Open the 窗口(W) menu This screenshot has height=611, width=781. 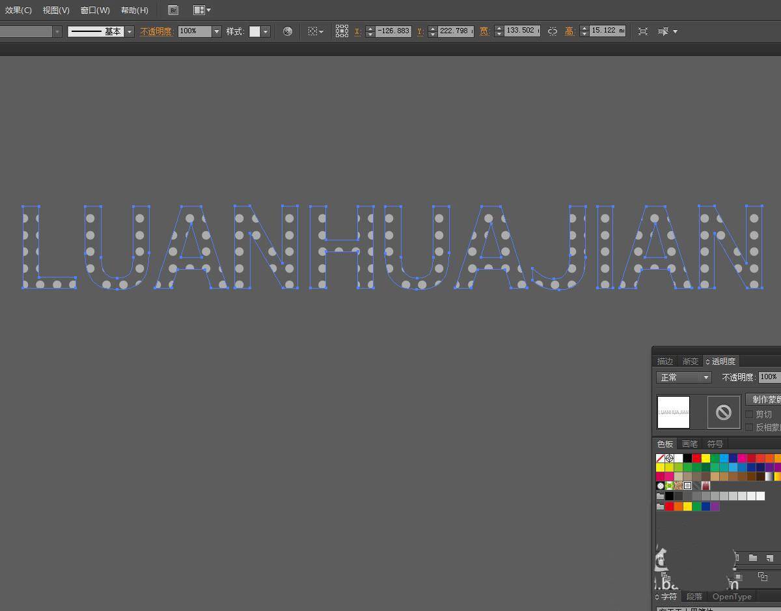[95, 10]
